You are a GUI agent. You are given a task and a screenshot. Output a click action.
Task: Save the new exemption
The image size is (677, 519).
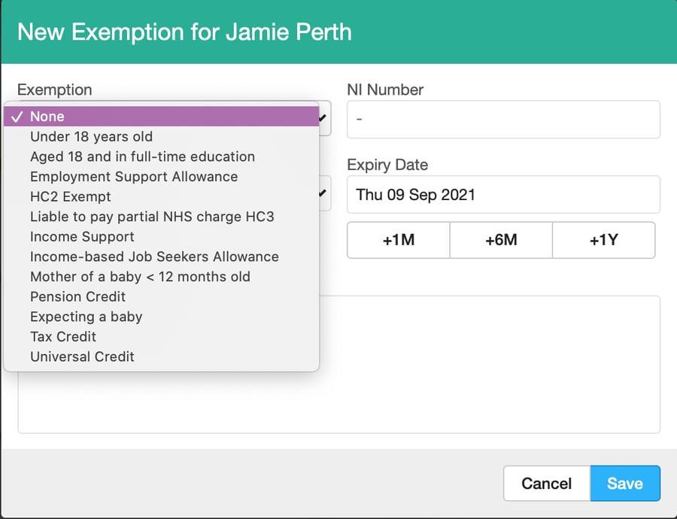(624, 484)
